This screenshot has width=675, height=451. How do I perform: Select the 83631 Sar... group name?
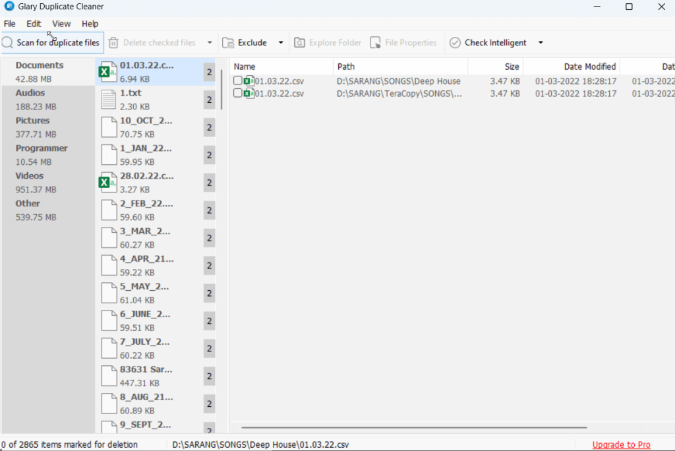coord(146,370)
